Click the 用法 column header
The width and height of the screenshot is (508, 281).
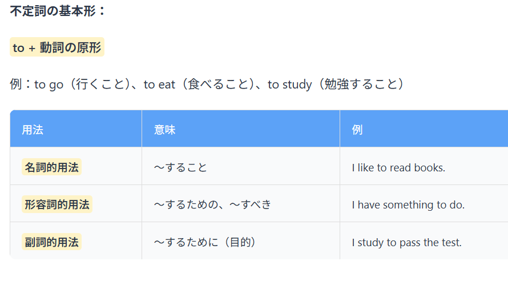tap(33, 130)
